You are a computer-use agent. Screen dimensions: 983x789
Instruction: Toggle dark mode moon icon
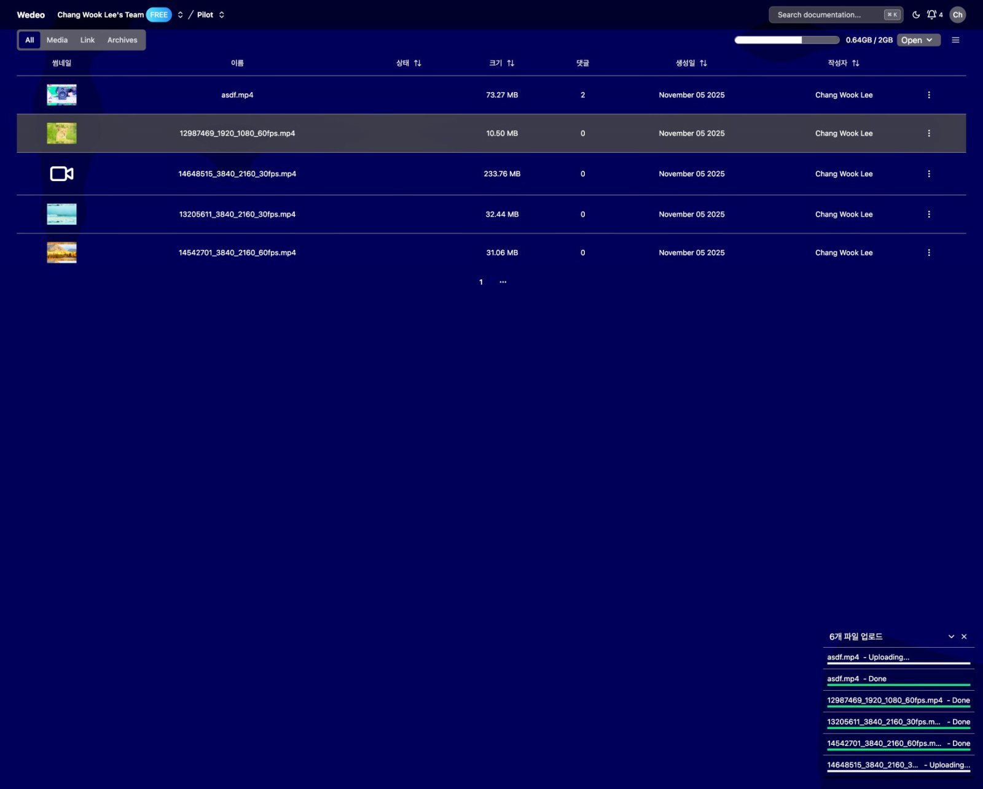(915, 15)
